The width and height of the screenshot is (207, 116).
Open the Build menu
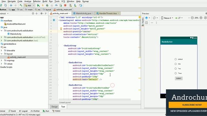45,1
